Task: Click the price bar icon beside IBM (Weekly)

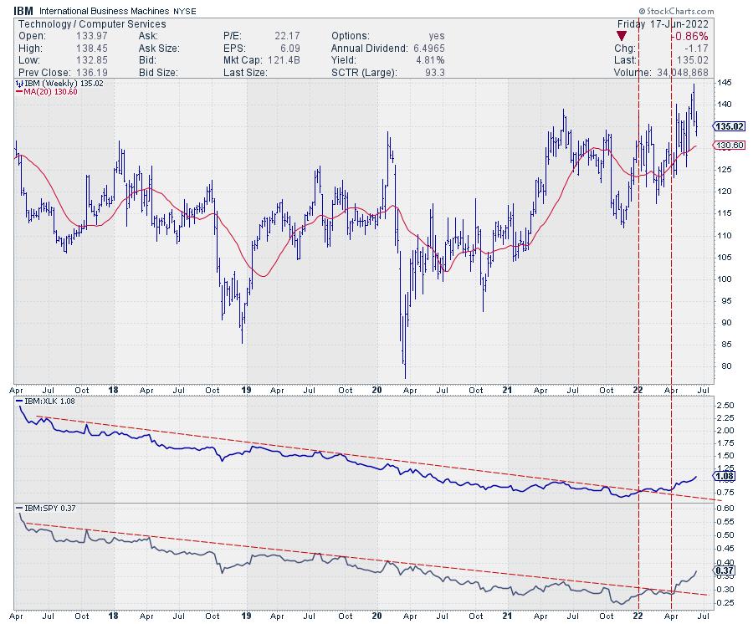Action: tap(20, 84)
